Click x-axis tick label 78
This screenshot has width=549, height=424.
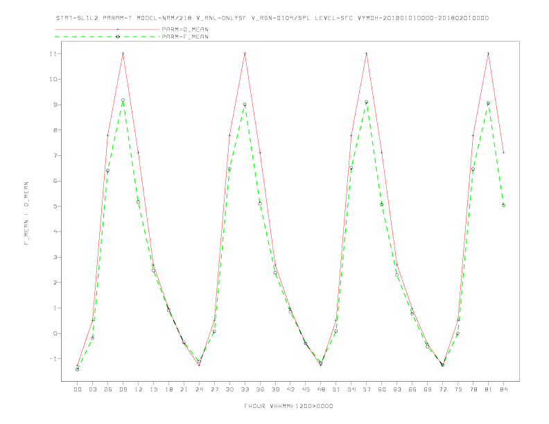473,389
